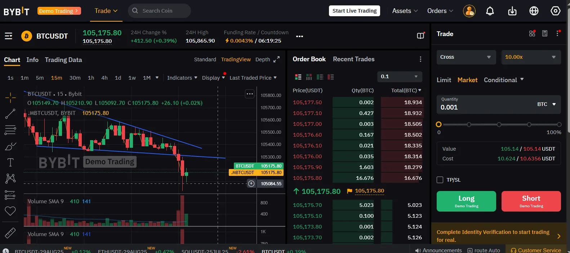Switch chart to Depth view
Image resolution: width=570 pixels, height=253 pixels.
(x=262, y=59)
